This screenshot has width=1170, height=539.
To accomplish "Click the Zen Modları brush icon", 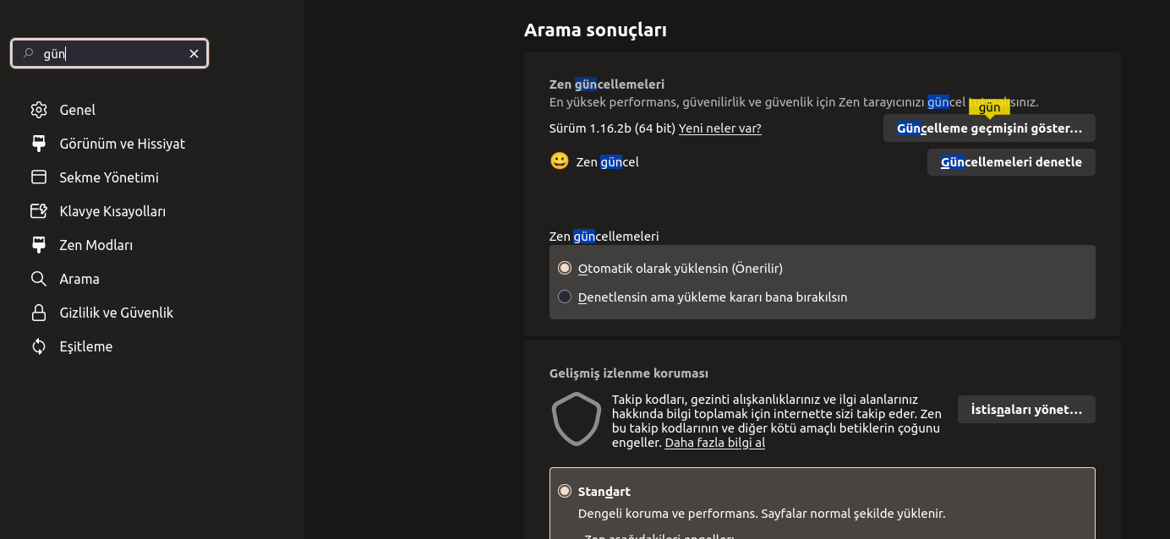I will [38, 245].
